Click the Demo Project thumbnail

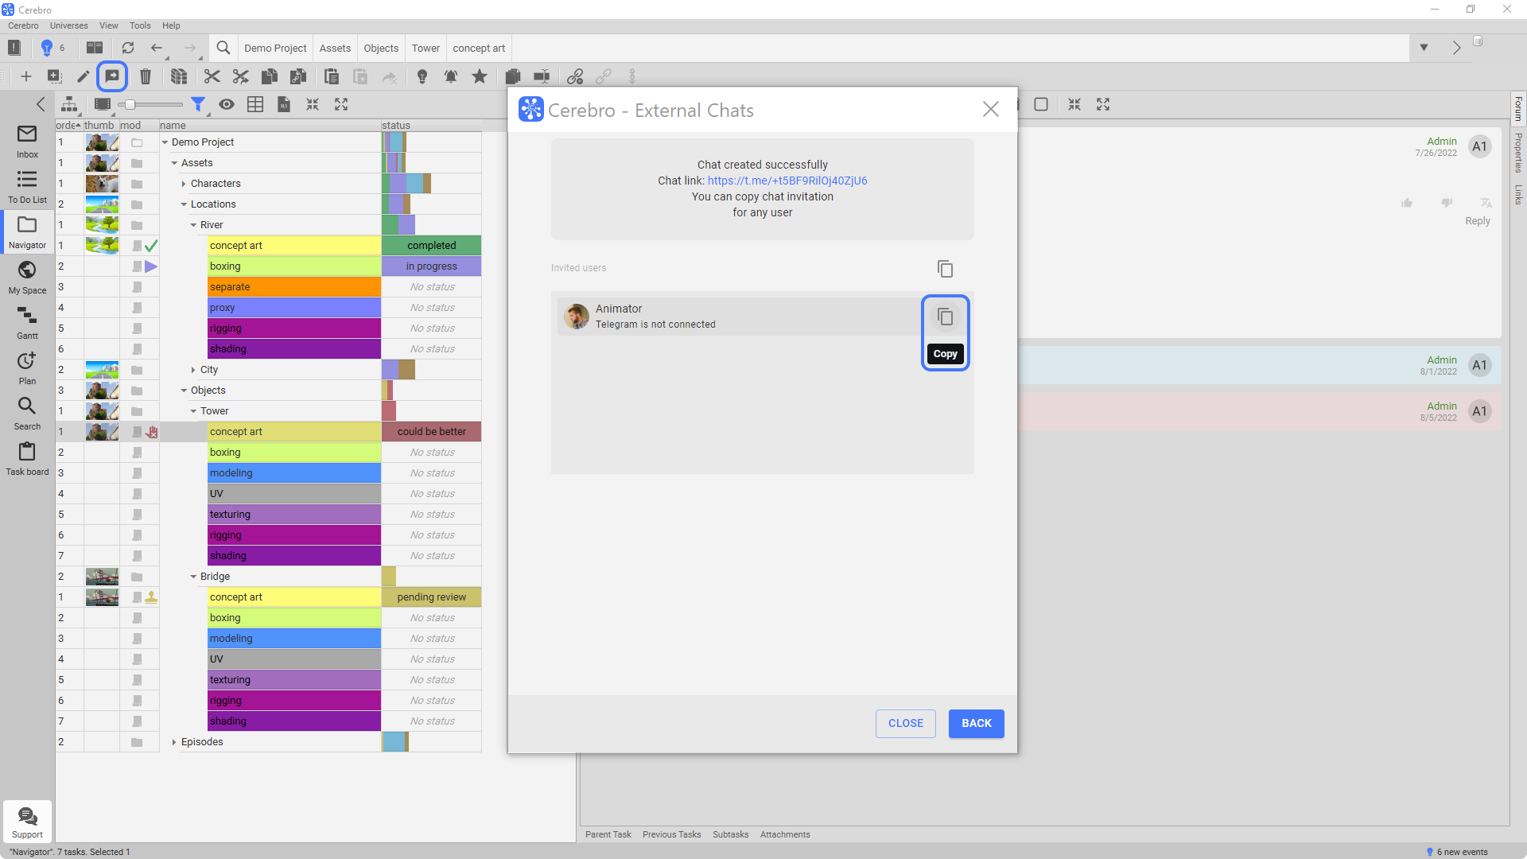click(x=102, y=142)
